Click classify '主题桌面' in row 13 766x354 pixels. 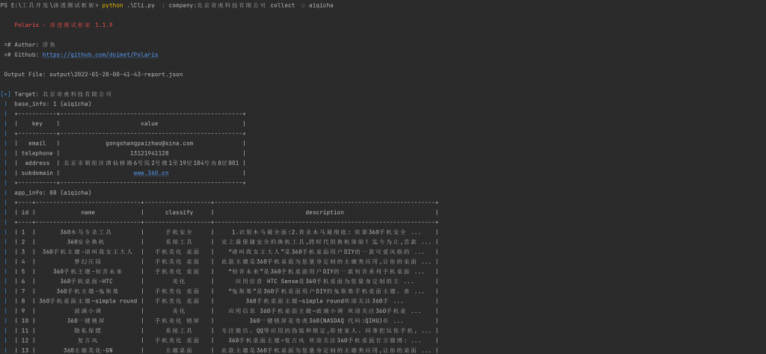point(179,350)
